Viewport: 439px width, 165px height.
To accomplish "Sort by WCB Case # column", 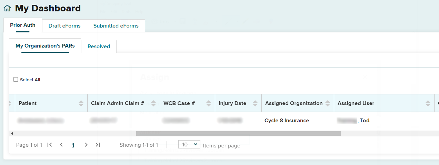I will coord(209,103).
